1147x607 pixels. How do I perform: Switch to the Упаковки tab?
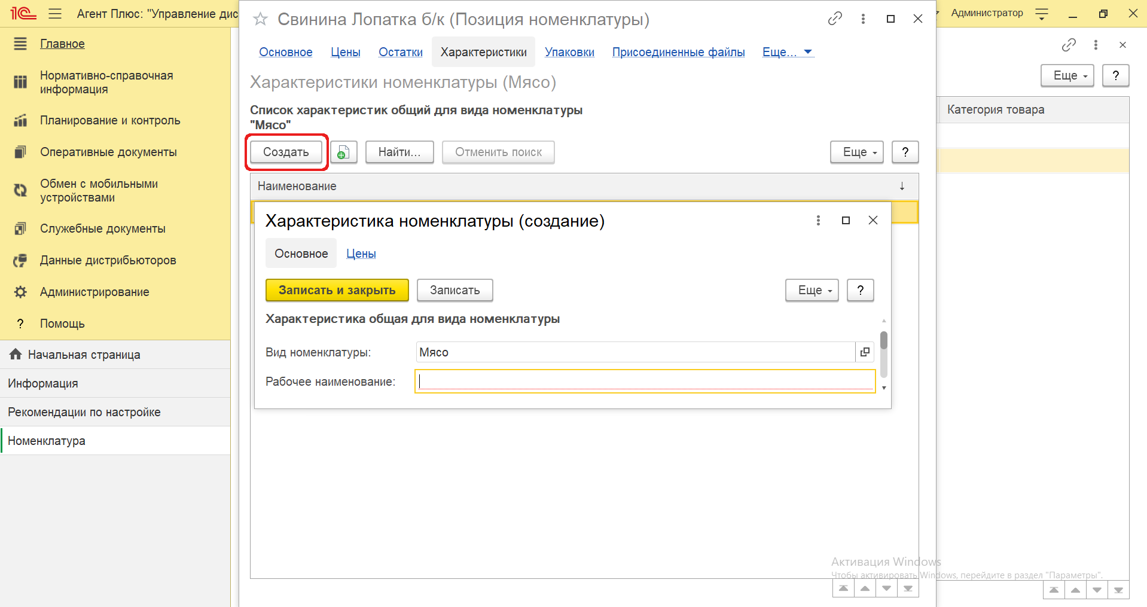569,53
